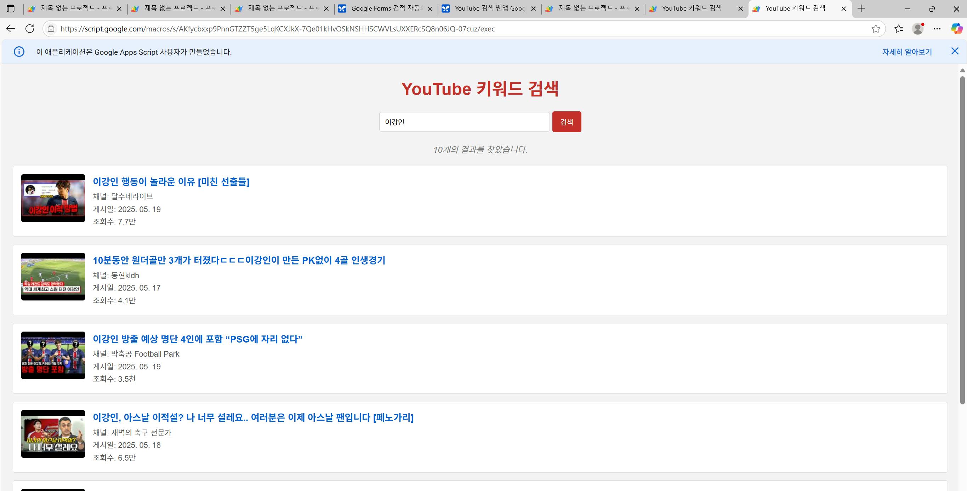Close the first 제목 없는 프로젝트 tab
Viewport: 967px width, 491px height.
pyautogui.click(x=119, y=8)
